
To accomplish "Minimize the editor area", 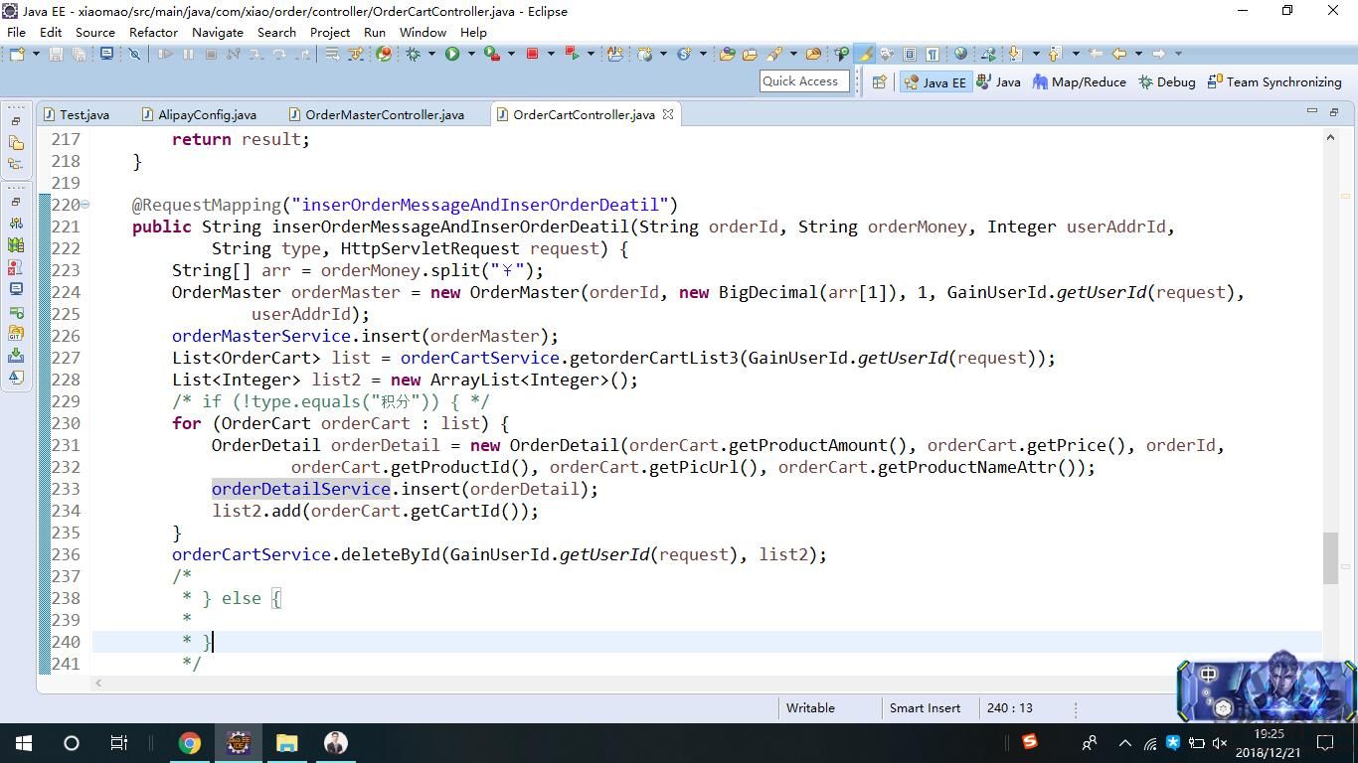I will [x=1311, y=111].
